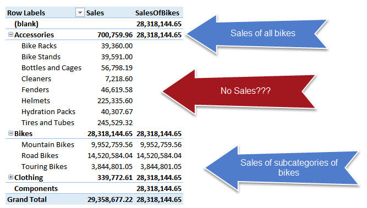Click the Sales column header
The height and width of the screenshot is (208, 367).
click(x=95, y=13)
